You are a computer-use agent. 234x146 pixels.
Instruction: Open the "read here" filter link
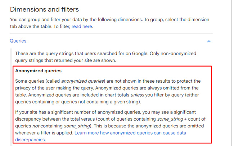coord(82,26)
